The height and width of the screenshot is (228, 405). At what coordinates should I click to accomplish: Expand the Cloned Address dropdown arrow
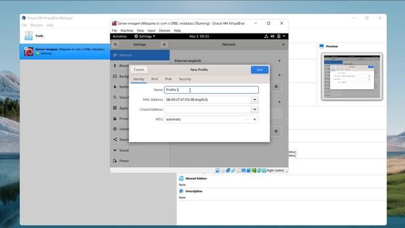254,110
